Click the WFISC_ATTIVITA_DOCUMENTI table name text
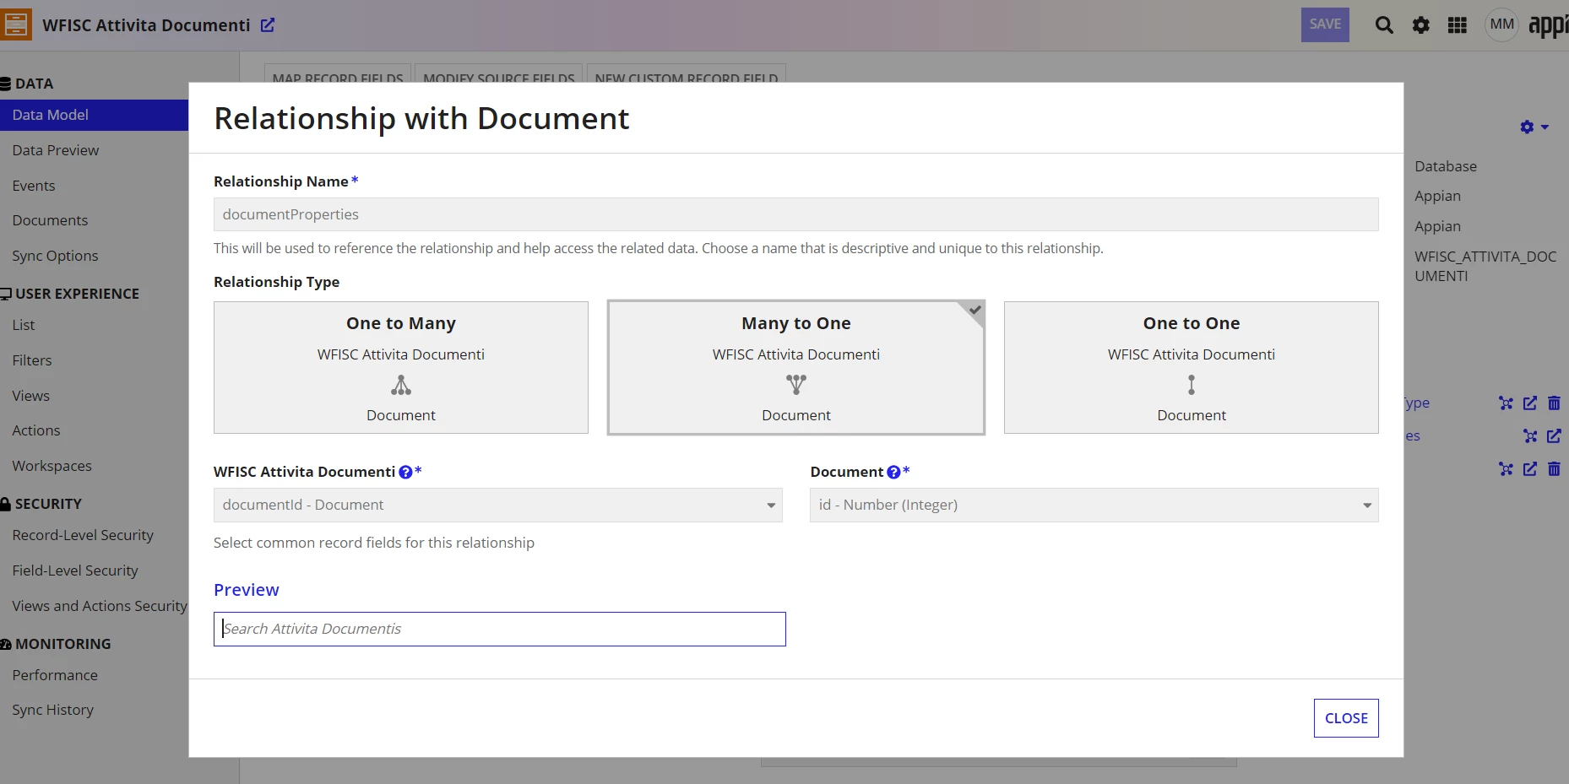The width and height of the screenshot is (1569, 784). 1485,266
